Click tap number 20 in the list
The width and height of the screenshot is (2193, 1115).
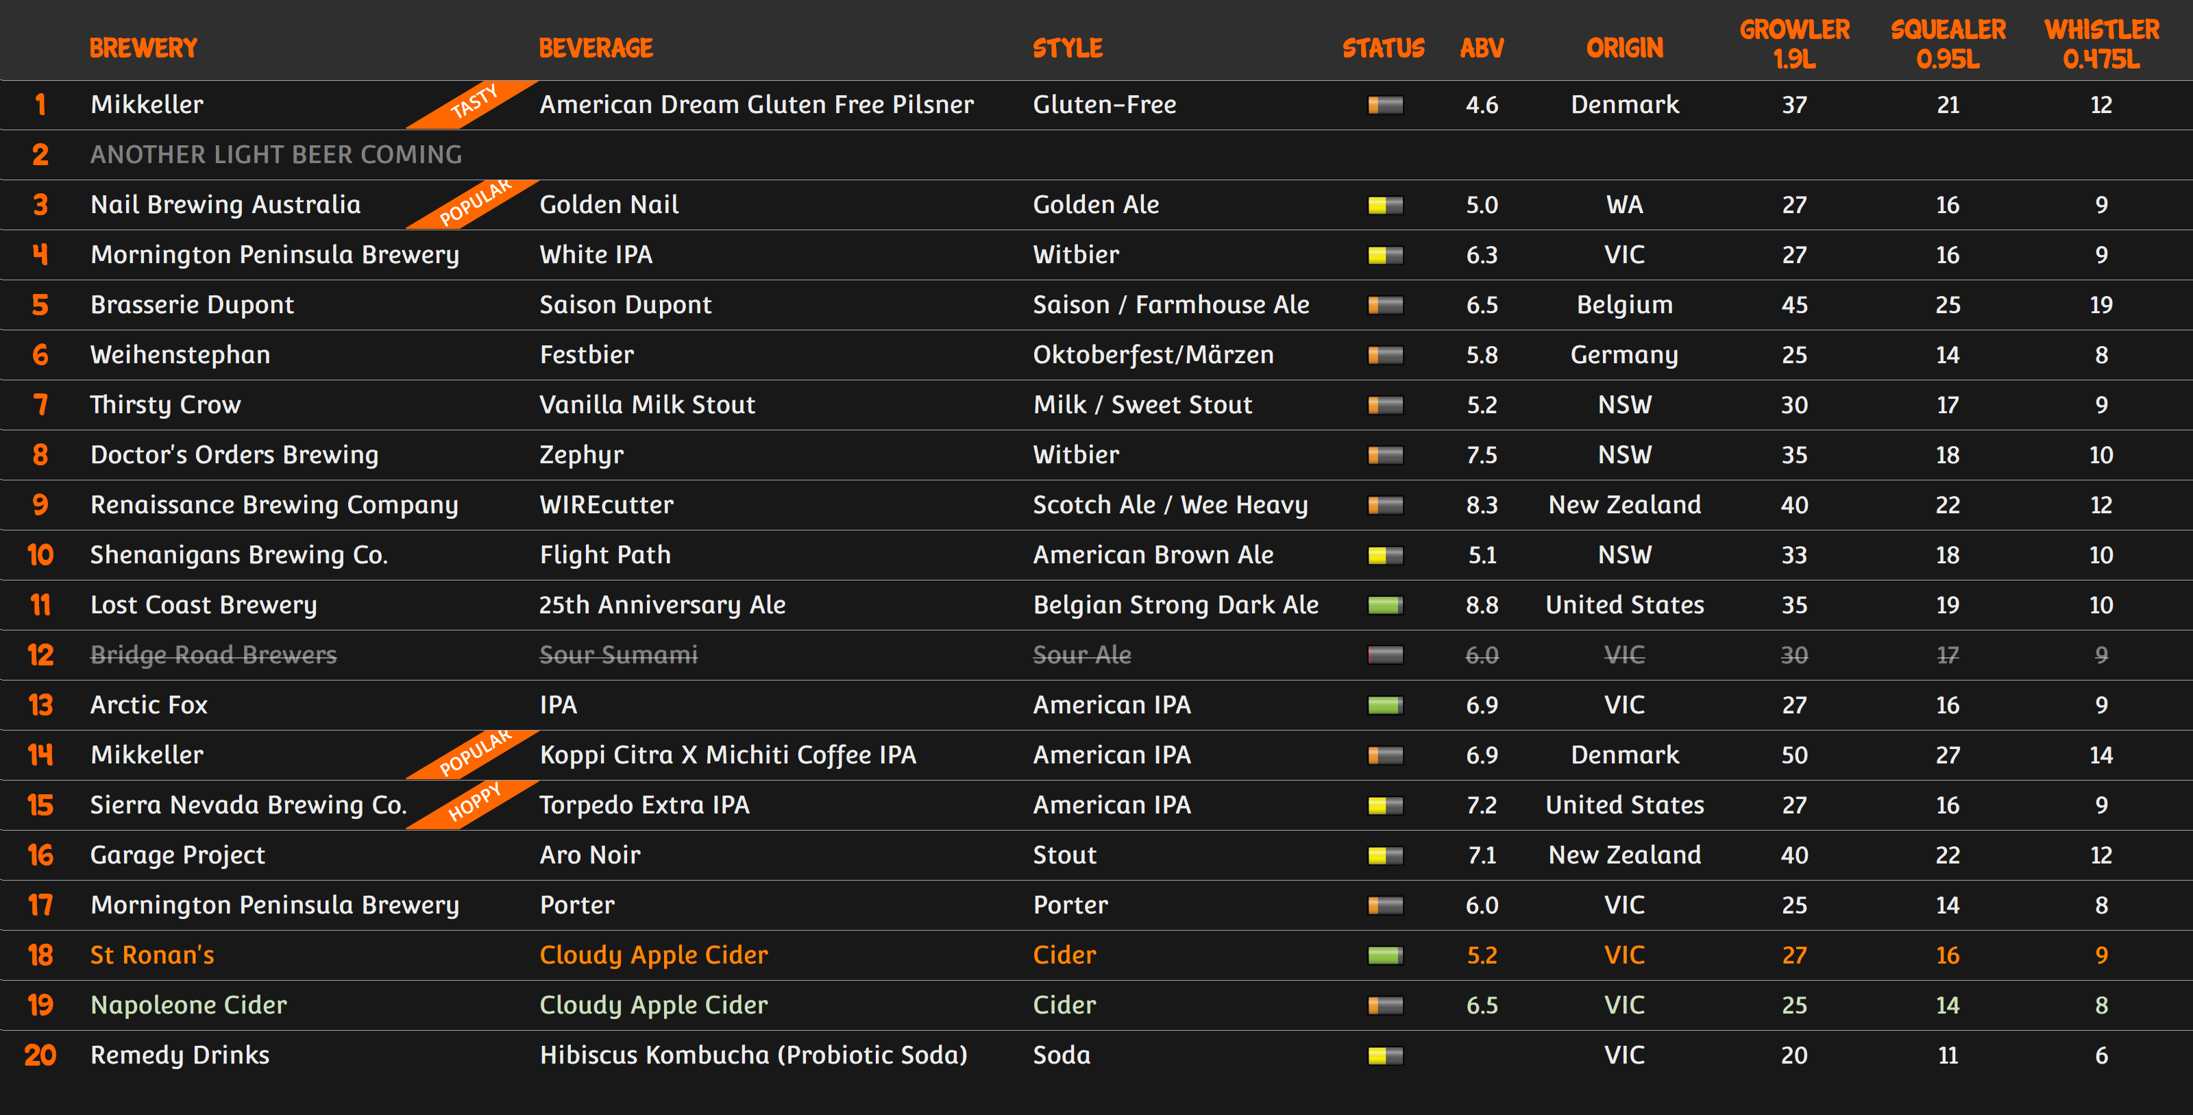(40, 1055)
